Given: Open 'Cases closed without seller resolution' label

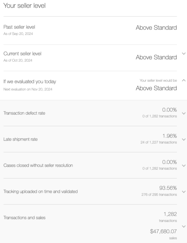Looking at the screenshot, I should coord(38,166).
